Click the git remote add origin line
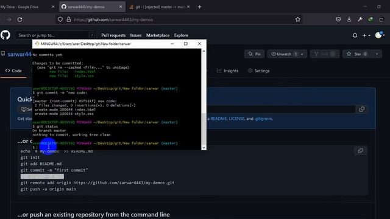This screenshot has width=390, height=219. [x=97, y=182]
